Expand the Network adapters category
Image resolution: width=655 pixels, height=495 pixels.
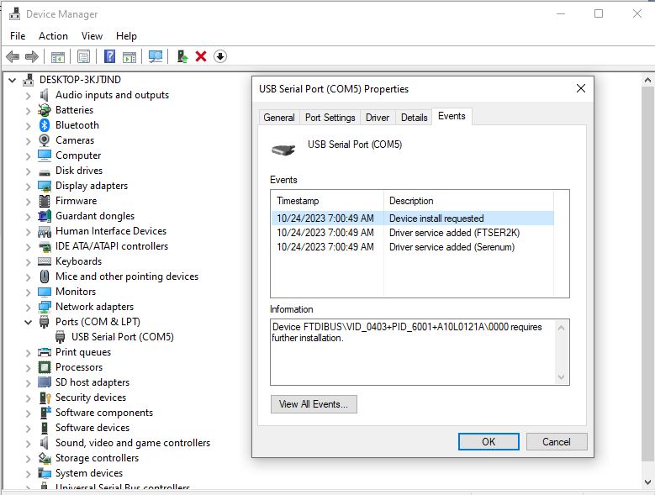pos(28,308)
